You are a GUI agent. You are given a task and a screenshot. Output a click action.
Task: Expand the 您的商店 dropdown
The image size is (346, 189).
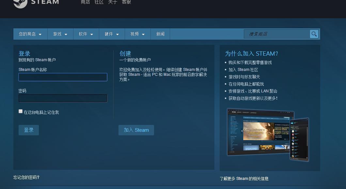pyautogui.click(x=30, y=34)
